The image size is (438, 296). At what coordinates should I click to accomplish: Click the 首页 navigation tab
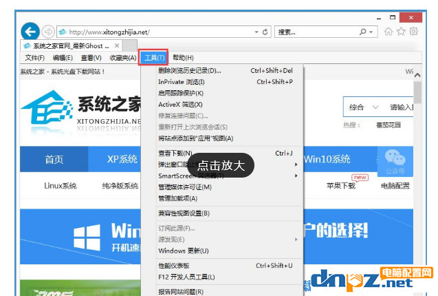[x=54, y=159]
